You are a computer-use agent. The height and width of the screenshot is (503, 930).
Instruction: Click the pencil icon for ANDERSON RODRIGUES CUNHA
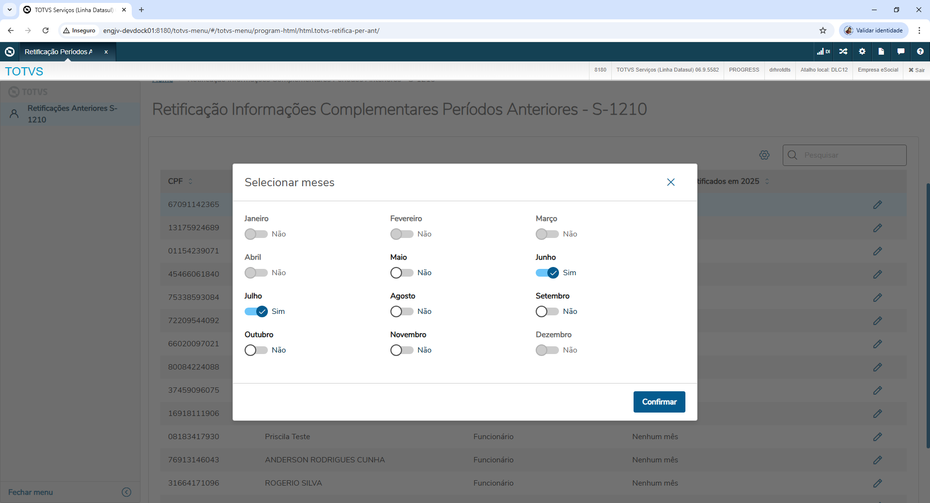[877, 460]
